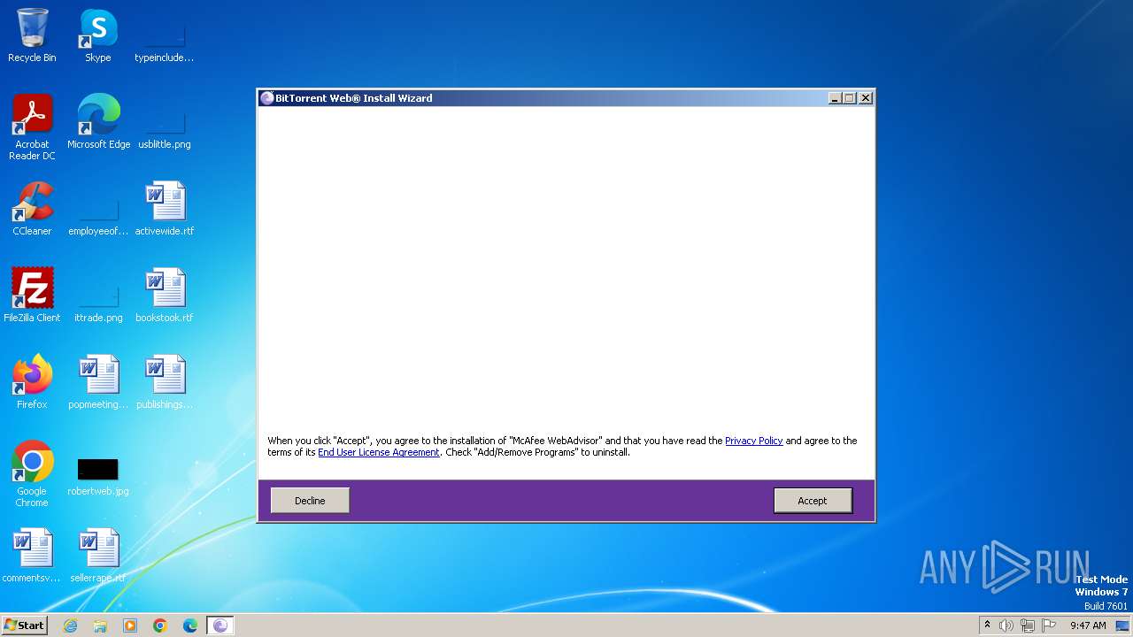The height and width of the screenshot is (637, 1133).
Task: Click the Accept button in install wizard
Action: (813, 501)
